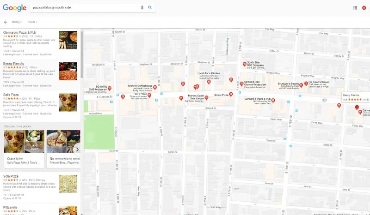
Task: Open the Pizzarella listing
Action: tap(40, 209)
